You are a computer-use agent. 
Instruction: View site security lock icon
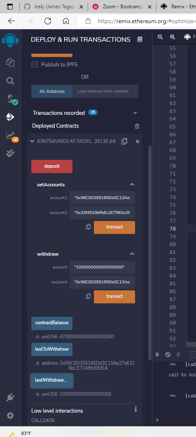click(x=88, y=21)
